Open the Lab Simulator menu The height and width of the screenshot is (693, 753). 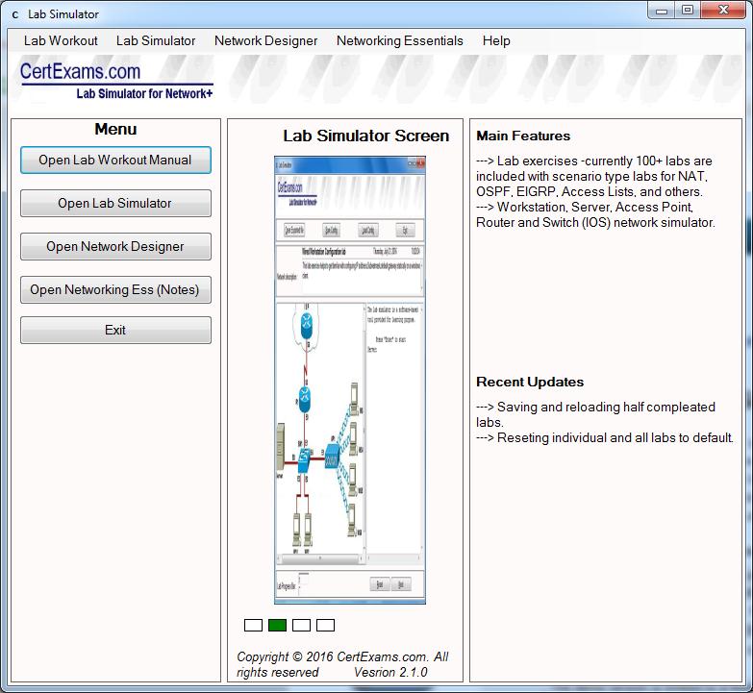click(156, 40)
